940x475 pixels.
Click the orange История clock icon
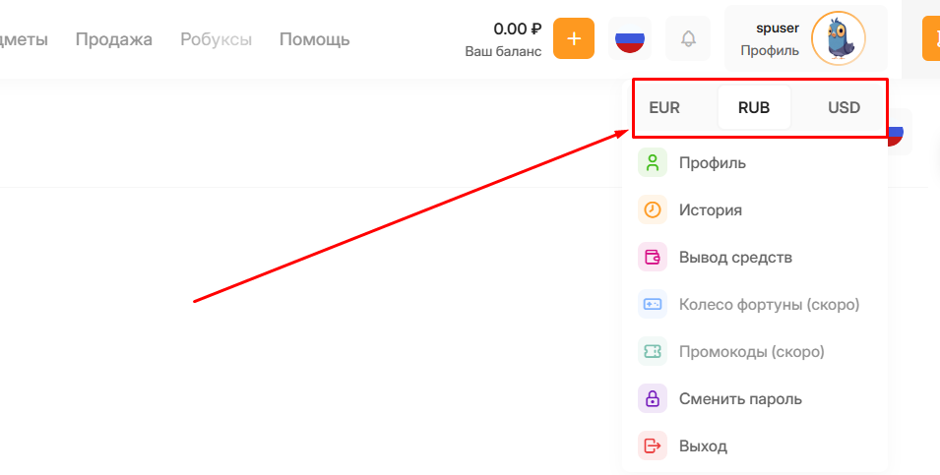click(652, 210)
